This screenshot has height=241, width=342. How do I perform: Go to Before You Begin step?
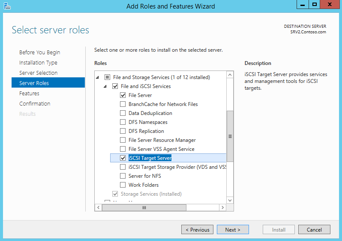click(39, 53)
